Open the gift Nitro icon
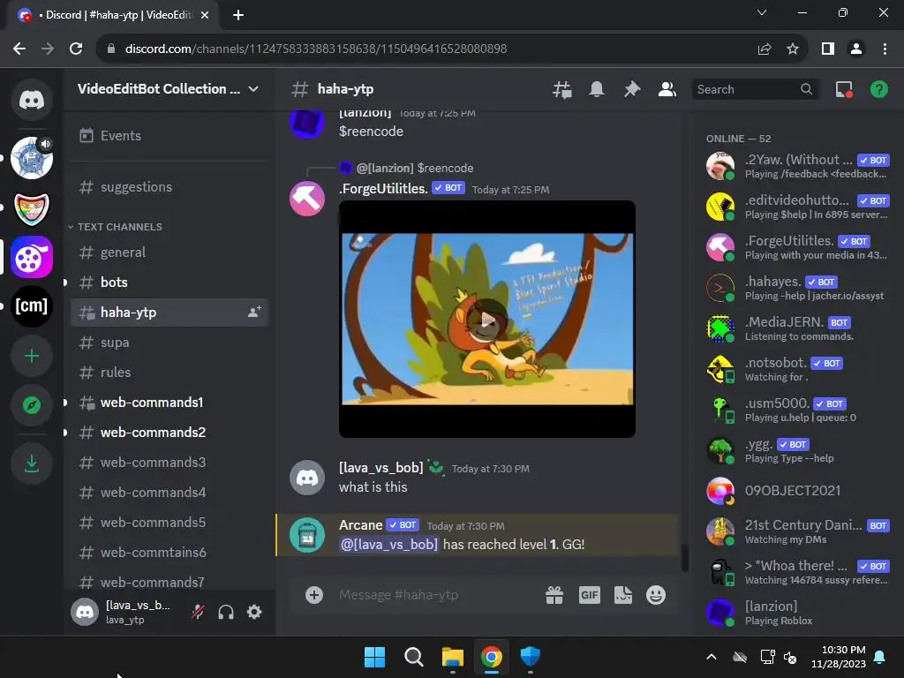904x678 pixels. click(x=554, y=595)
